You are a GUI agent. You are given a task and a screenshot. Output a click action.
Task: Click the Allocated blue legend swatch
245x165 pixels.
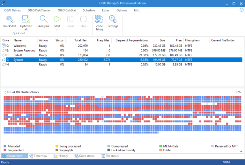[5, 146]
